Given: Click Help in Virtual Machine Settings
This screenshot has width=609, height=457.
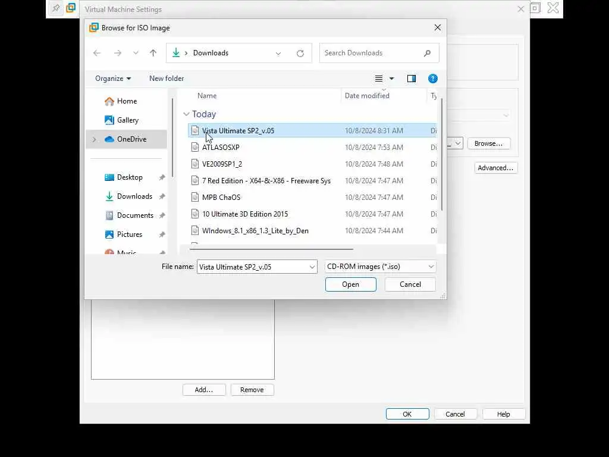Looking at the screenshot, I should point(503,414).
